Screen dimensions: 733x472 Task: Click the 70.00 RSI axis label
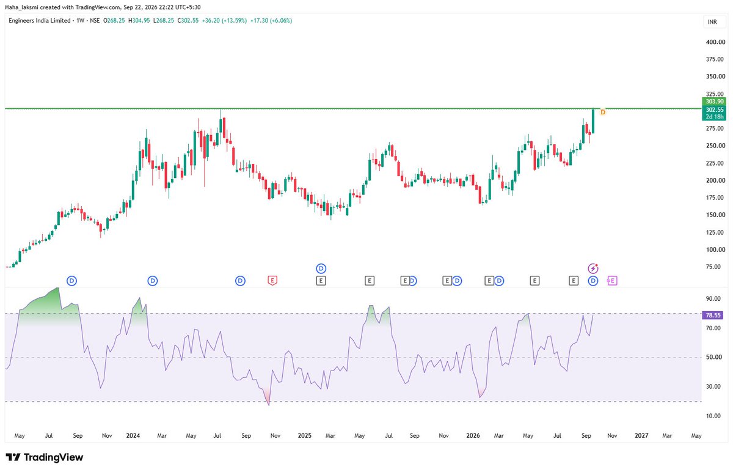point(715,328)
